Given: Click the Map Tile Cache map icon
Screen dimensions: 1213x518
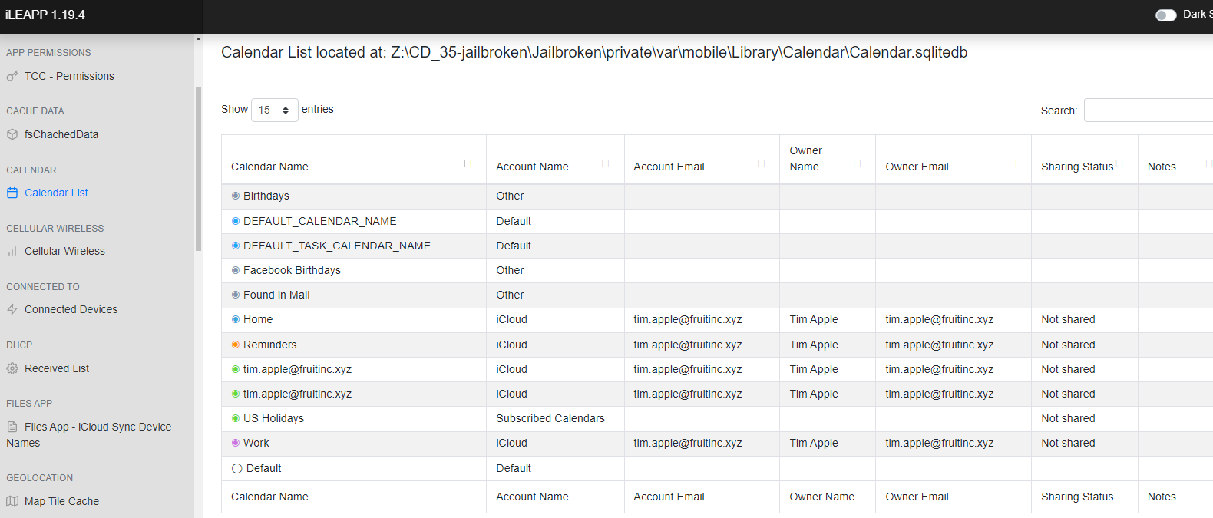Looking at the screenshot, I should click(12, 501).
